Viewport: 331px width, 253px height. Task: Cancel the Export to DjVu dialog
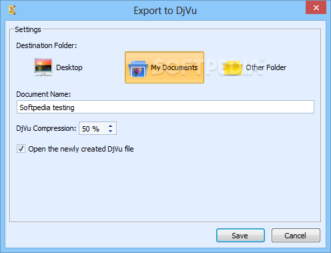tap(296, 236)
